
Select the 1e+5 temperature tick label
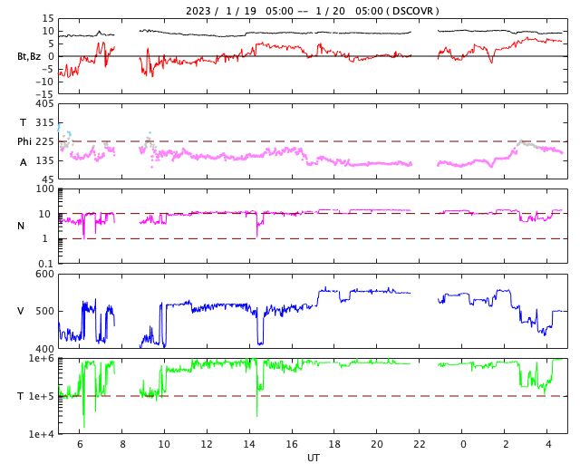(x=42, y=396)
